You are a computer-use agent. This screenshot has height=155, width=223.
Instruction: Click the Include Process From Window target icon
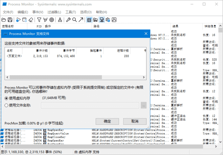52,20
